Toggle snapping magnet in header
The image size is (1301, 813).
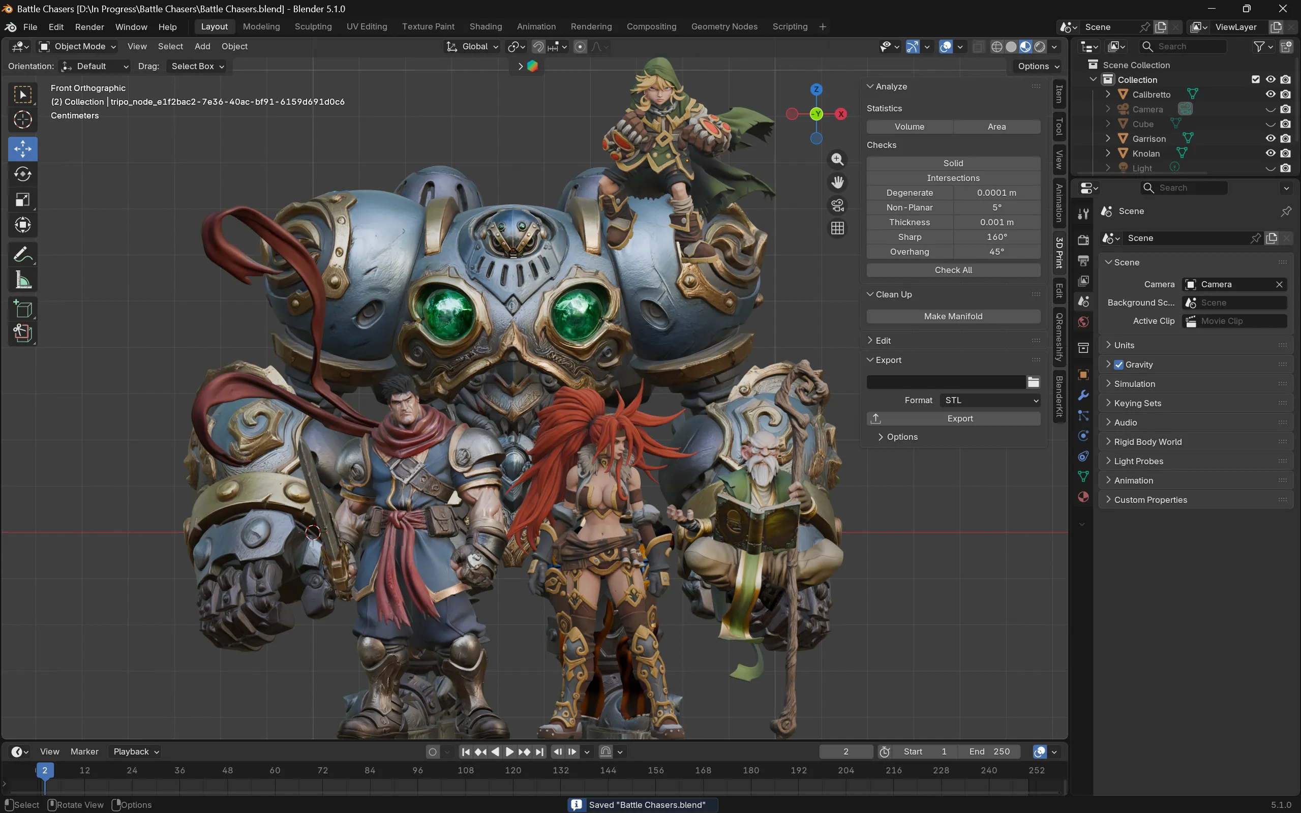537,47
